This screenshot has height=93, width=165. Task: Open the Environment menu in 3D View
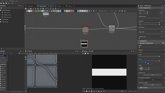pyautogui.click(x=45, y=53)
